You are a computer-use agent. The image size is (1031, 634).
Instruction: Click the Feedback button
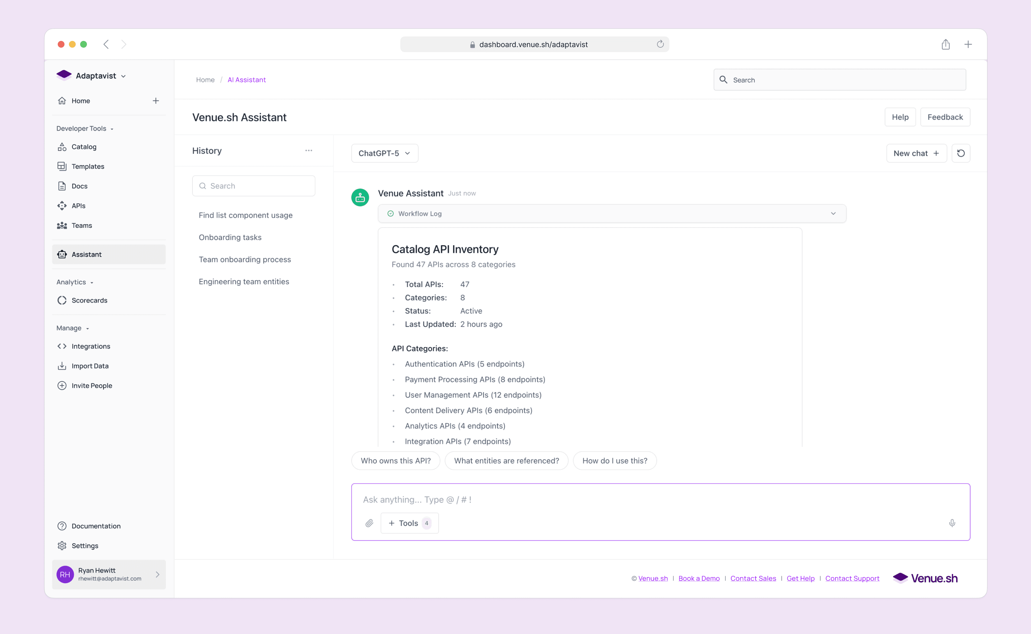click(945, 117)
